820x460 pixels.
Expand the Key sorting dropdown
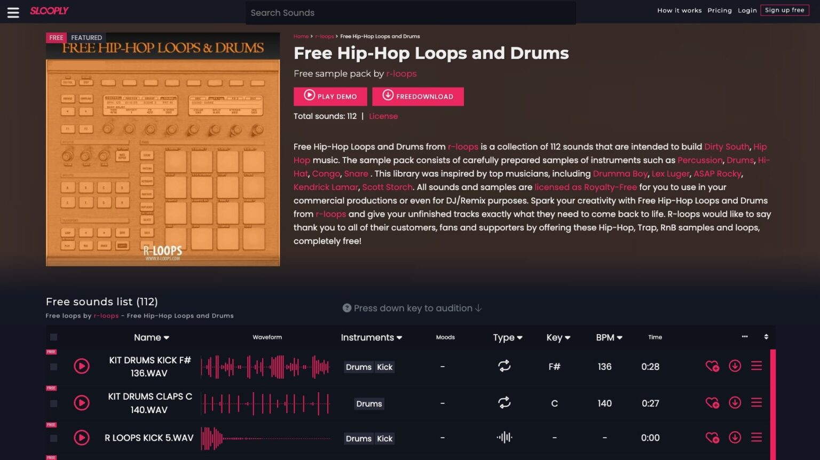tap(557, 337)
